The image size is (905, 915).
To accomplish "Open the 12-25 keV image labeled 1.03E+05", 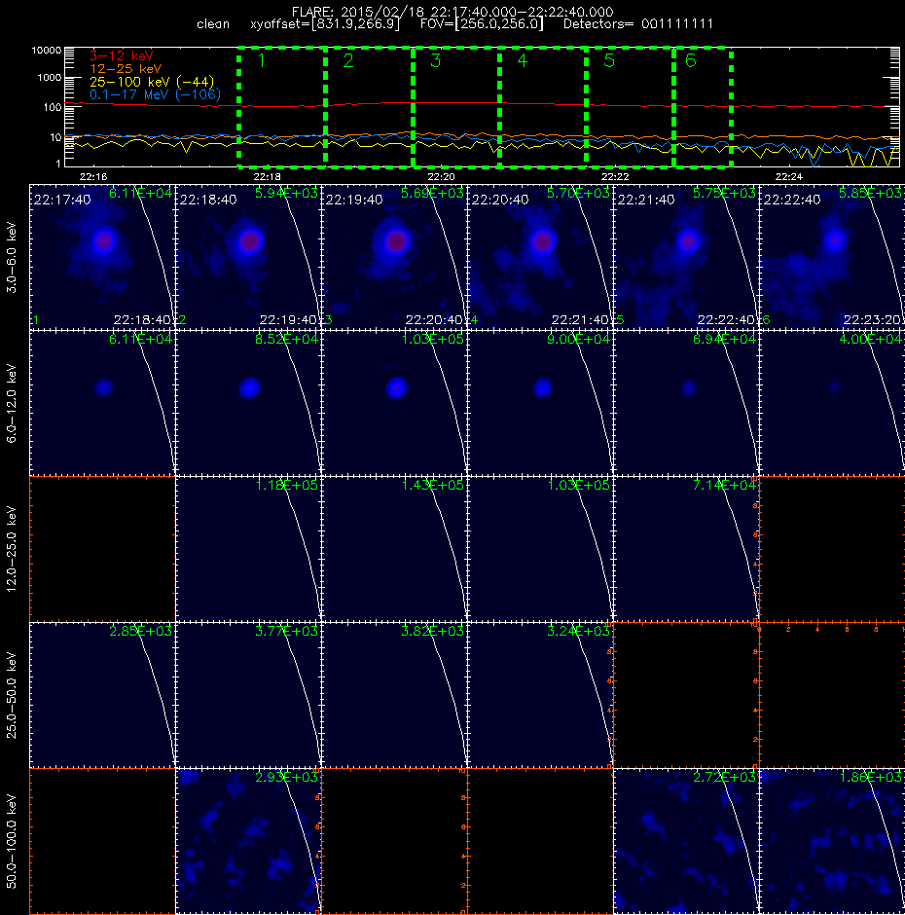I will tap(540, 549).
